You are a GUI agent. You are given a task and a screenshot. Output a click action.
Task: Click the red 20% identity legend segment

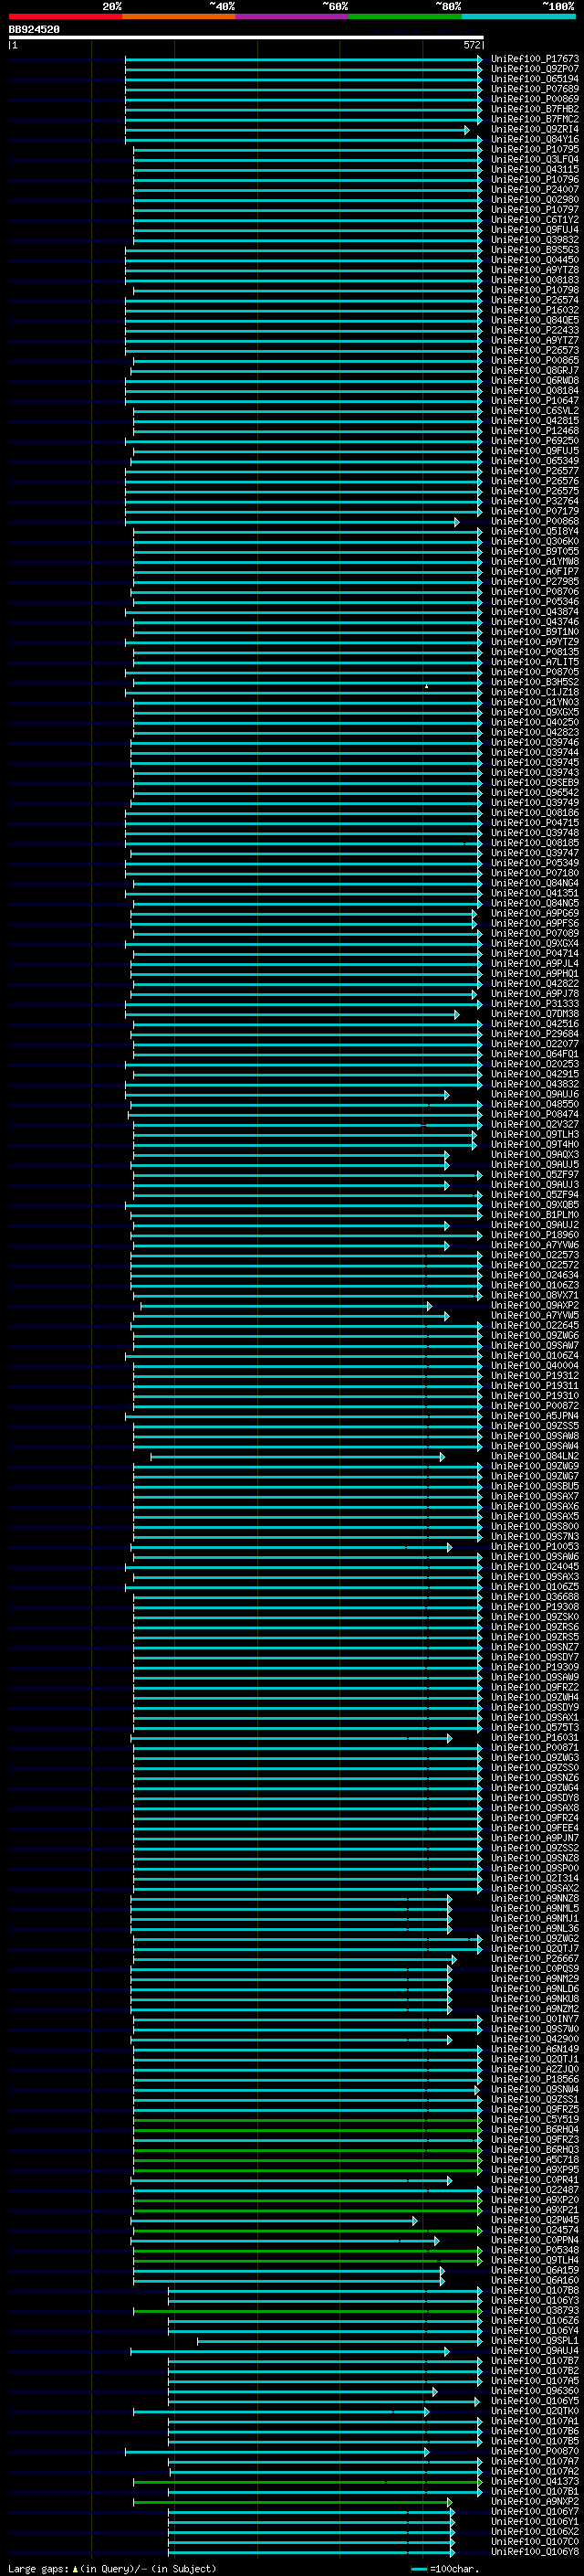65,17
